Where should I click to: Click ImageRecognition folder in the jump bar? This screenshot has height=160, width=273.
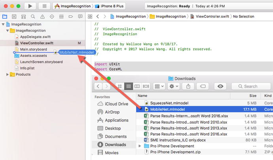click(168, 17)
